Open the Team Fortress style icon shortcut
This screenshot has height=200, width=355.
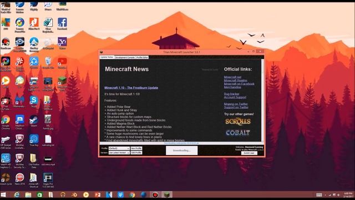point(6,179)
